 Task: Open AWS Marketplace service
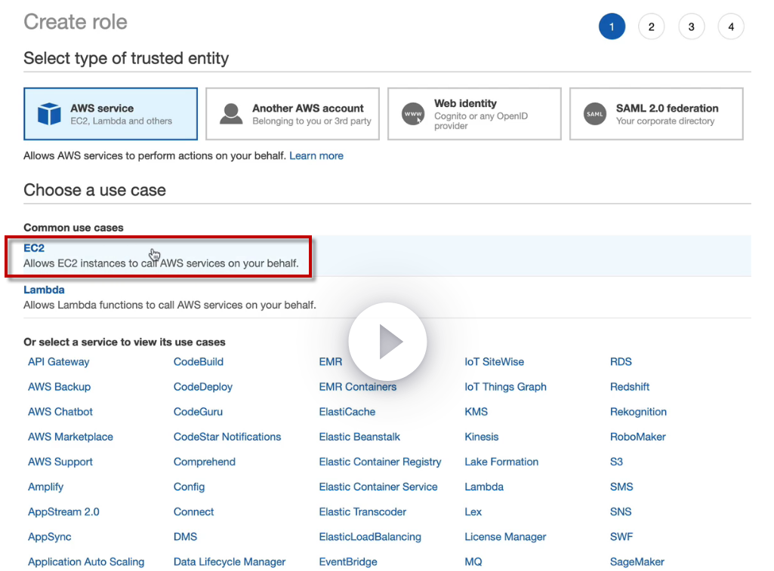[70, 437]
